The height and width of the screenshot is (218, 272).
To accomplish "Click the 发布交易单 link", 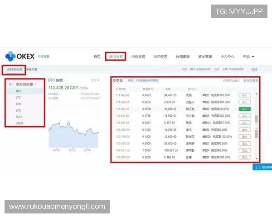I will click(x=251, y=80).
